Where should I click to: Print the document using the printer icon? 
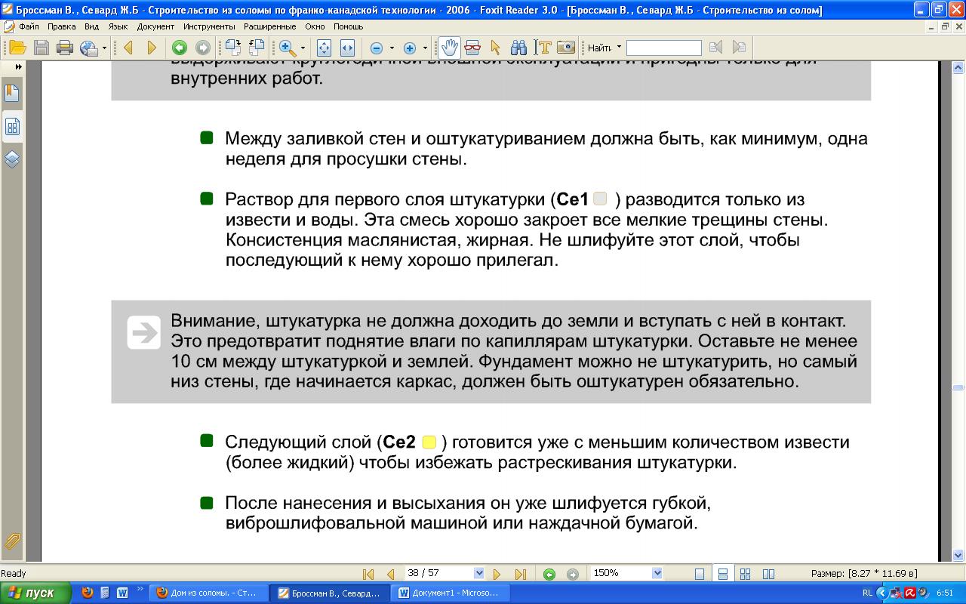pos(65,48)
